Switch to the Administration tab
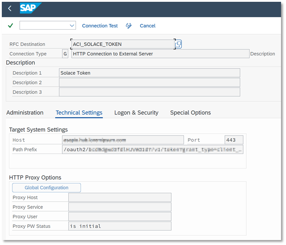The image size is (286, 245). (x=25, y=113)
